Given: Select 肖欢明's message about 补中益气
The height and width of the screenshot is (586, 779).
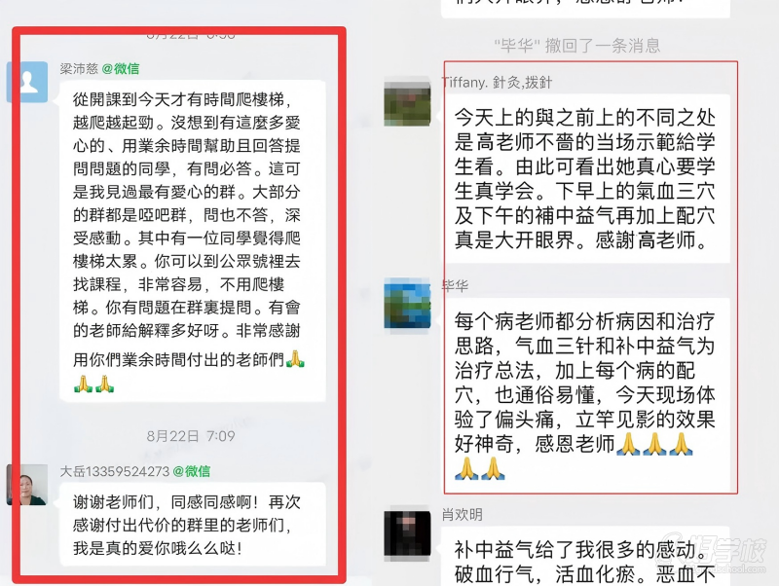Looking at the screenshot, I should (x=585, y=556).
